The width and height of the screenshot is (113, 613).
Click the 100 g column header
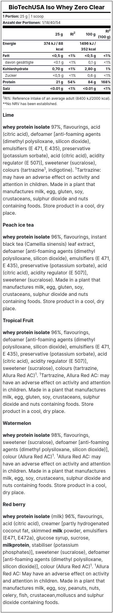(91, 34)
